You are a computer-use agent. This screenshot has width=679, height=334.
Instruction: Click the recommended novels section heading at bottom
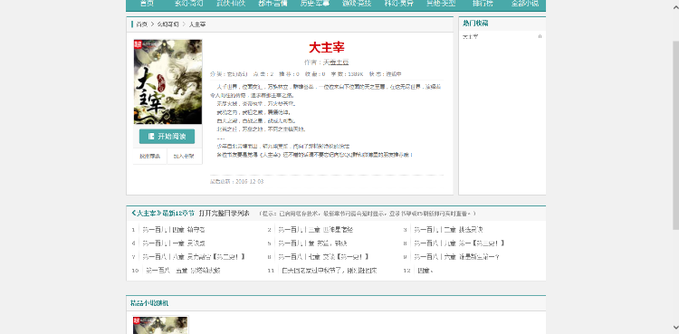click(x=149, y=303)
